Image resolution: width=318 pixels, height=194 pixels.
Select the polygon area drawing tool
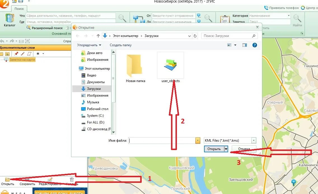[29, 54]
